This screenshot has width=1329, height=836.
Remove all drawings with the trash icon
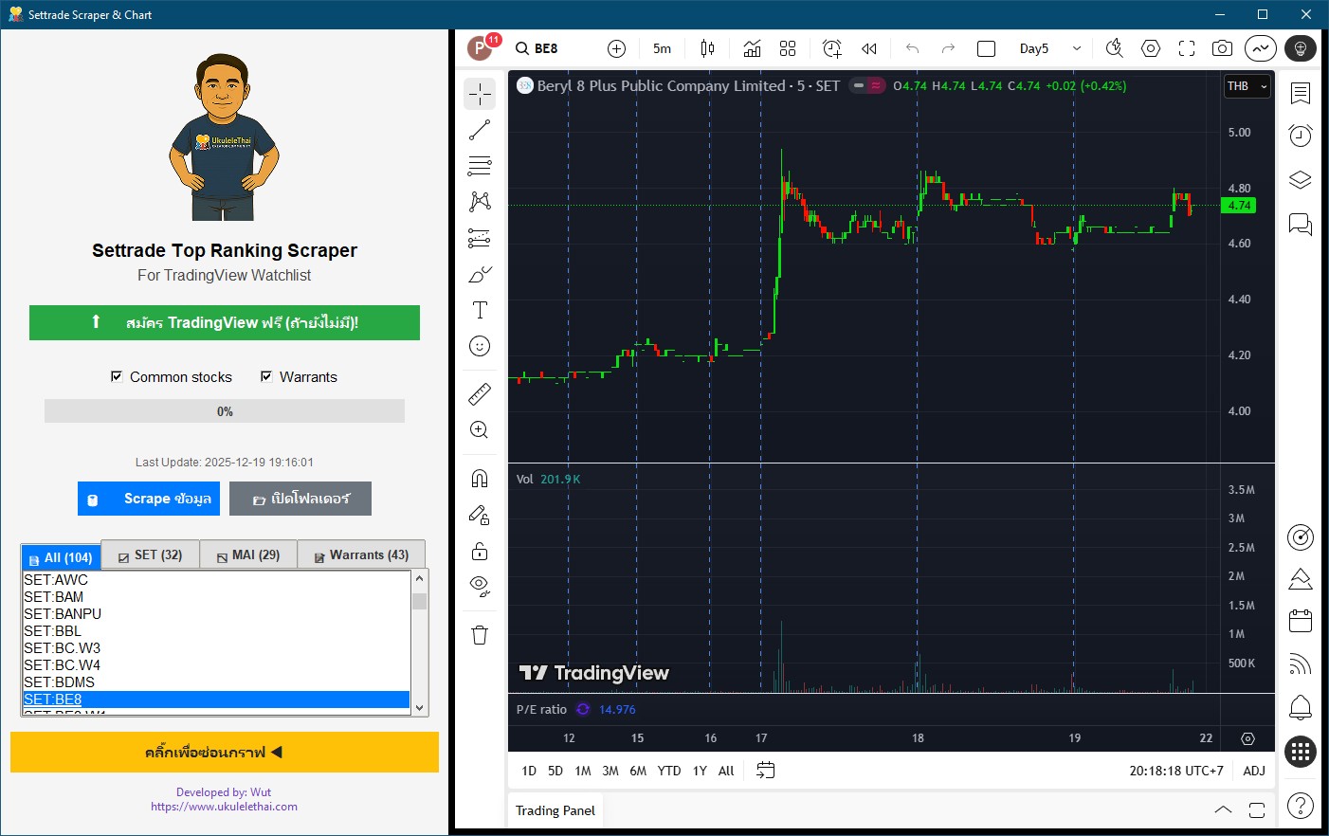pyautogui.click(x=479, y=633)
